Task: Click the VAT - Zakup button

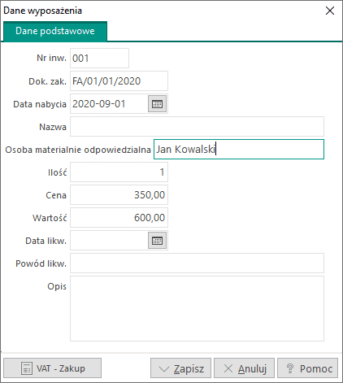Action: click(x=53, y=368)
